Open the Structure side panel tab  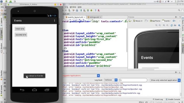point(1,48)
